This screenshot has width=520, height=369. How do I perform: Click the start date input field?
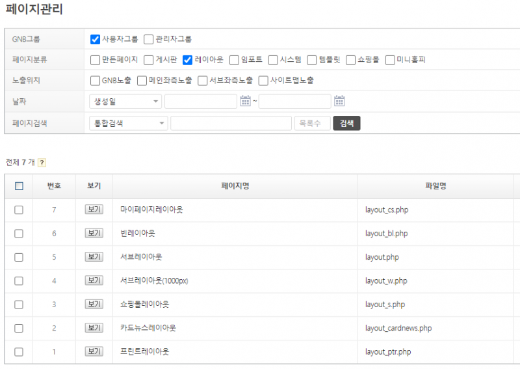pos(200,102)
